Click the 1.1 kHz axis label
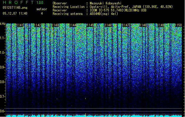 2,38
